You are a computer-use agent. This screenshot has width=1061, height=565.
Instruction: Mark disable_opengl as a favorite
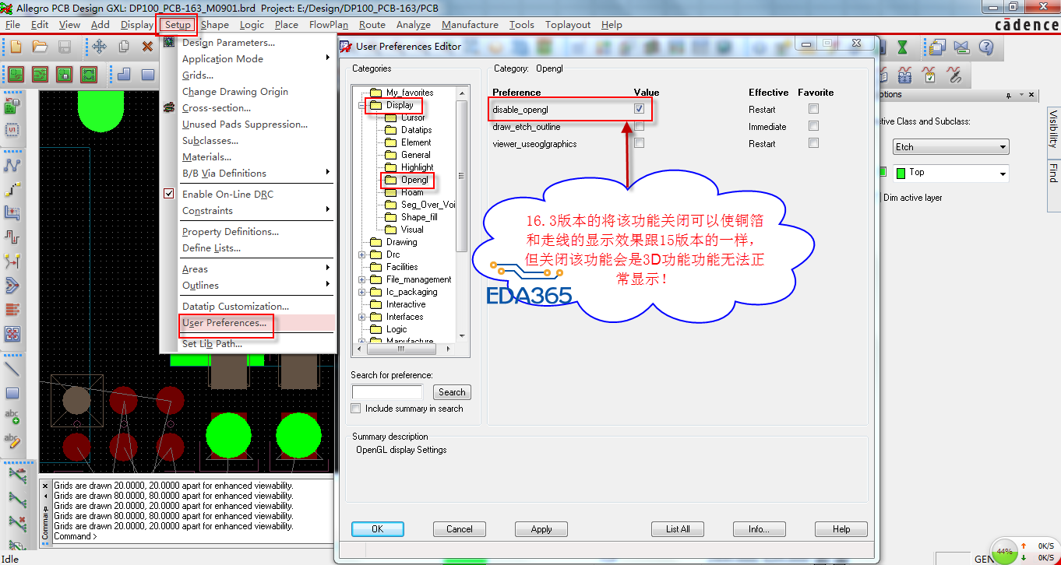coord(813,109)
